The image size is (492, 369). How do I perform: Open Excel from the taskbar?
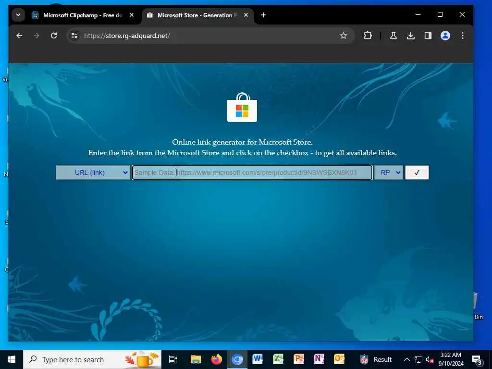[278, 359]
